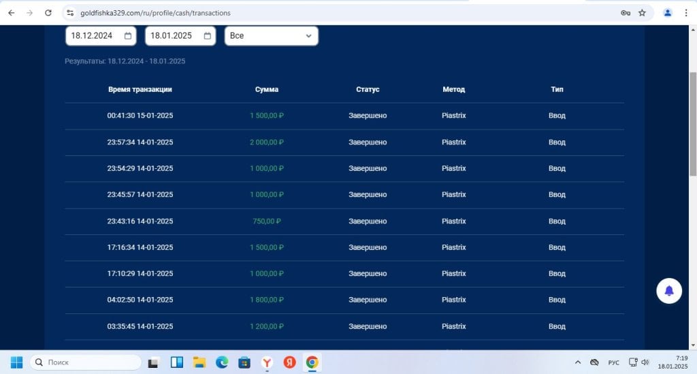Click the taskbar search box 'Поиск'

[x=85, y=362]
